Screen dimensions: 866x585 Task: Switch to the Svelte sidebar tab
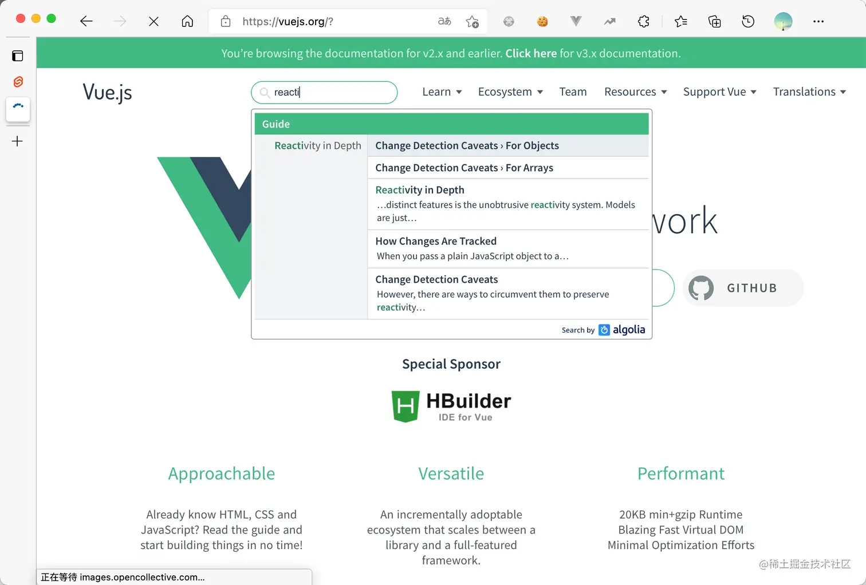coord(18,82)
